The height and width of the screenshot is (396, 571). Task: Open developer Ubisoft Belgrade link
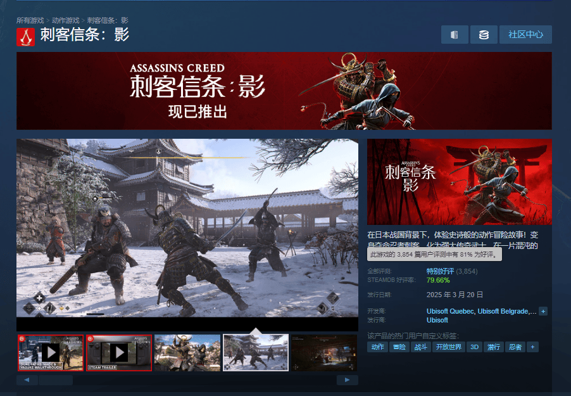(x=503, y=311)
